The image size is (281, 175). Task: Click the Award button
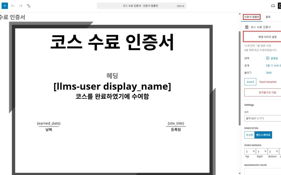(250, 82)
